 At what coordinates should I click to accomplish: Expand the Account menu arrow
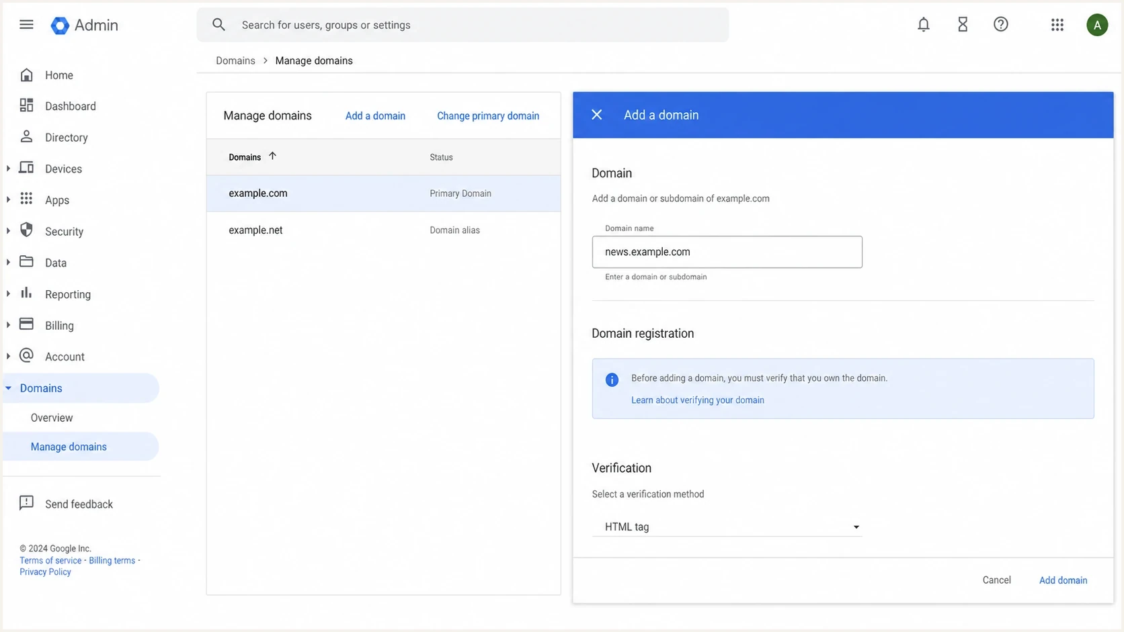tap(8, 357)
